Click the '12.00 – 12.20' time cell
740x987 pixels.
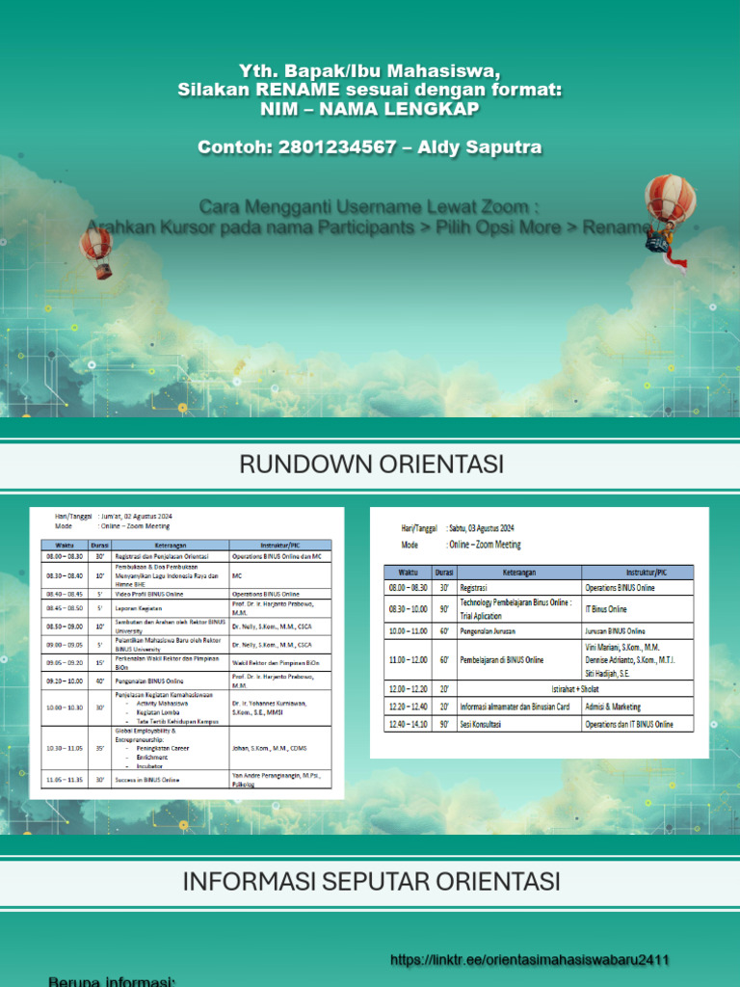408,689
